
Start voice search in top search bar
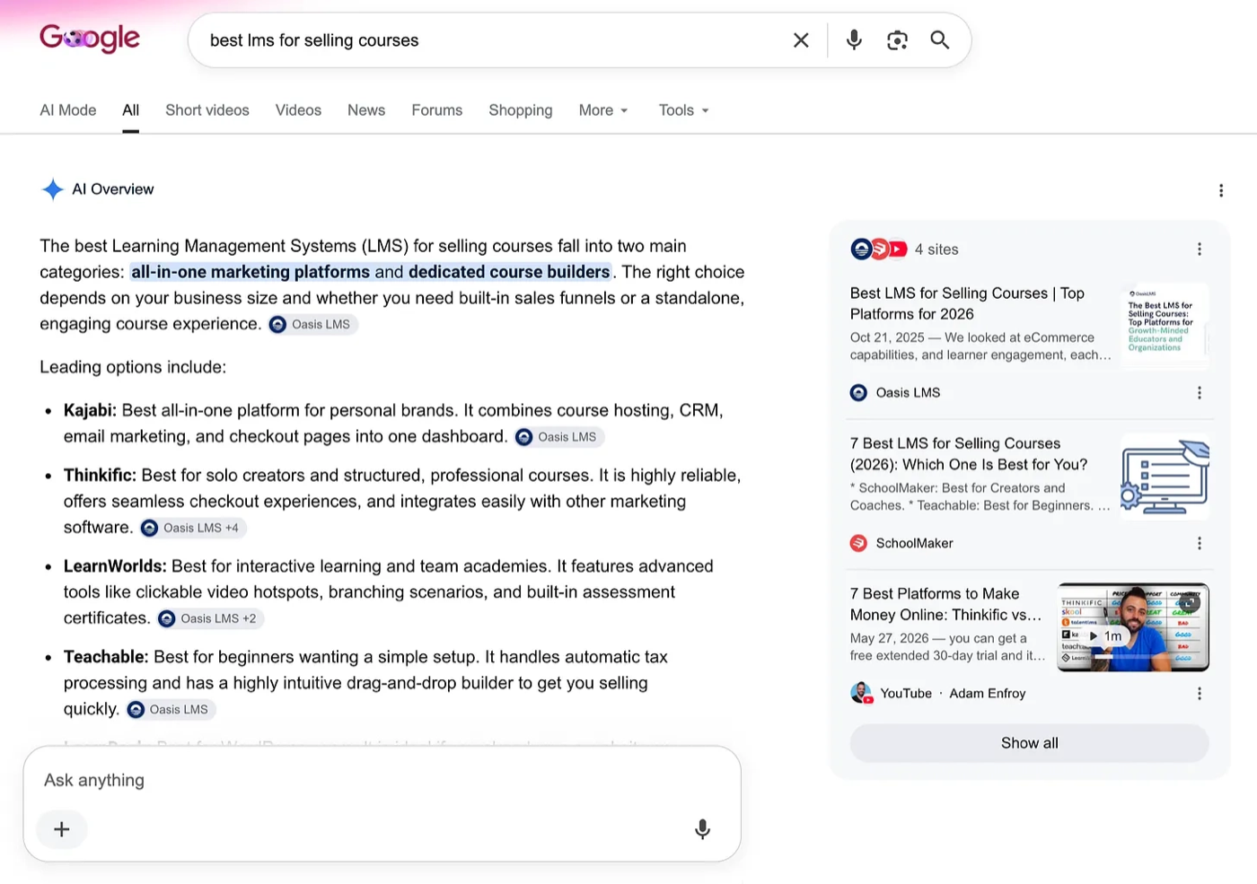[x=854, y=40]
